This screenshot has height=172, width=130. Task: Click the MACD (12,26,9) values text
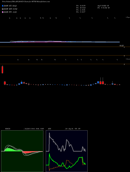point(34,129)
